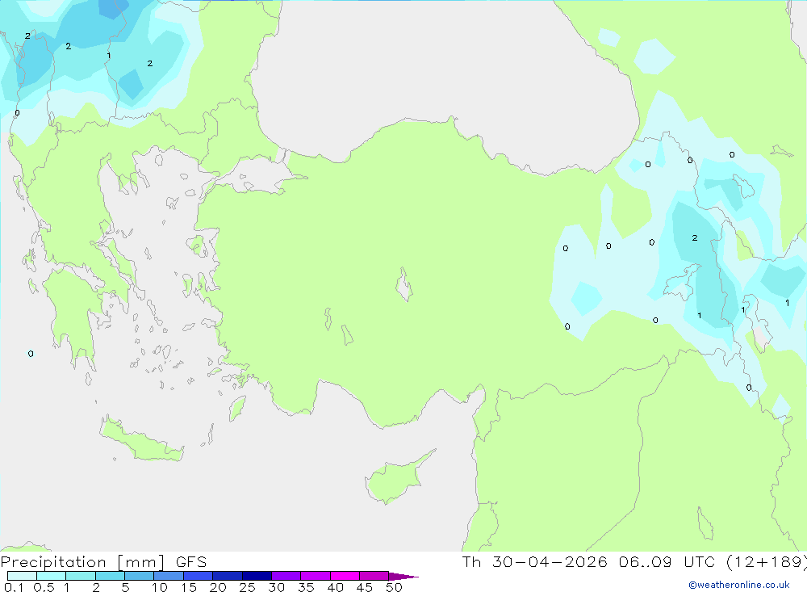Pick the 40–45 mm magenta legend swatch

coord(345,576)
